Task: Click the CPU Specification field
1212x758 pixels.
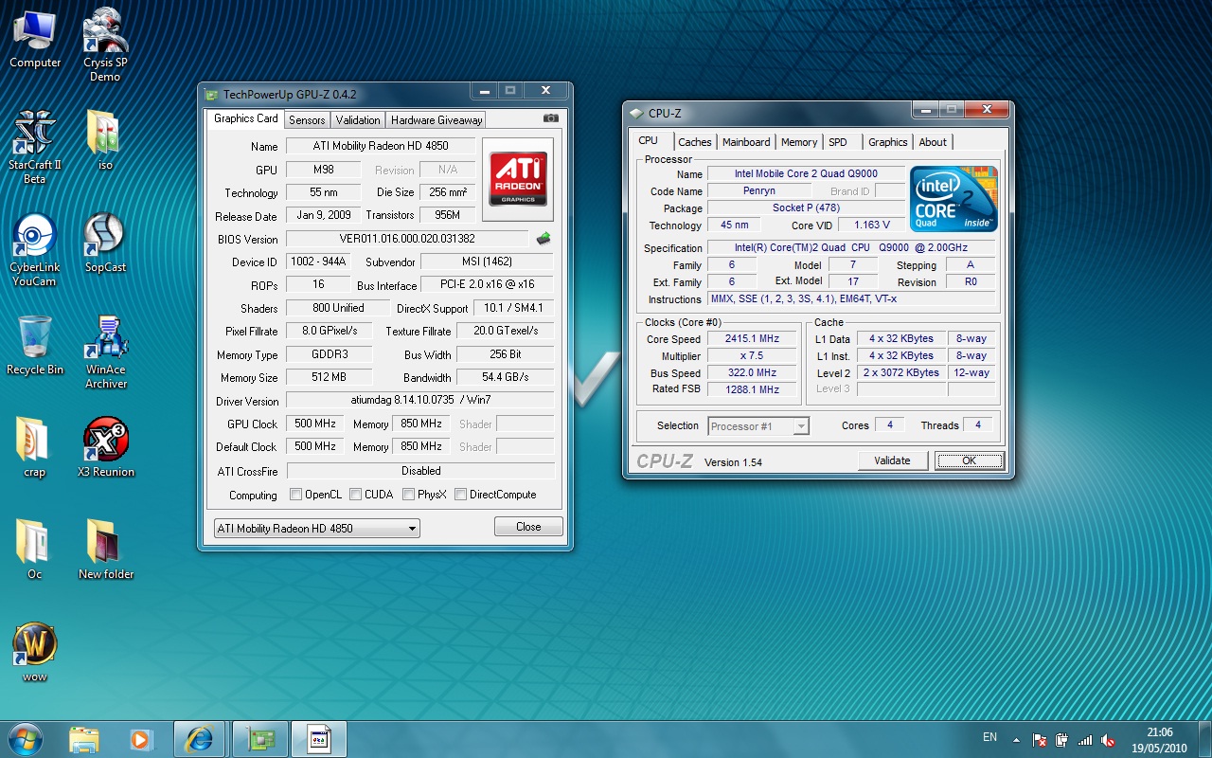Action: [851, 248]
